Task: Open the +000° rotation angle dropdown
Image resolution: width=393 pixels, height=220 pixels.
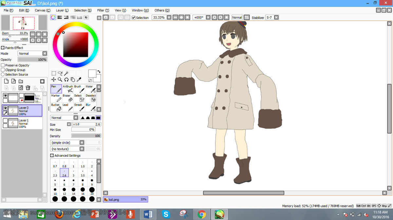Action: coord(208,17)
